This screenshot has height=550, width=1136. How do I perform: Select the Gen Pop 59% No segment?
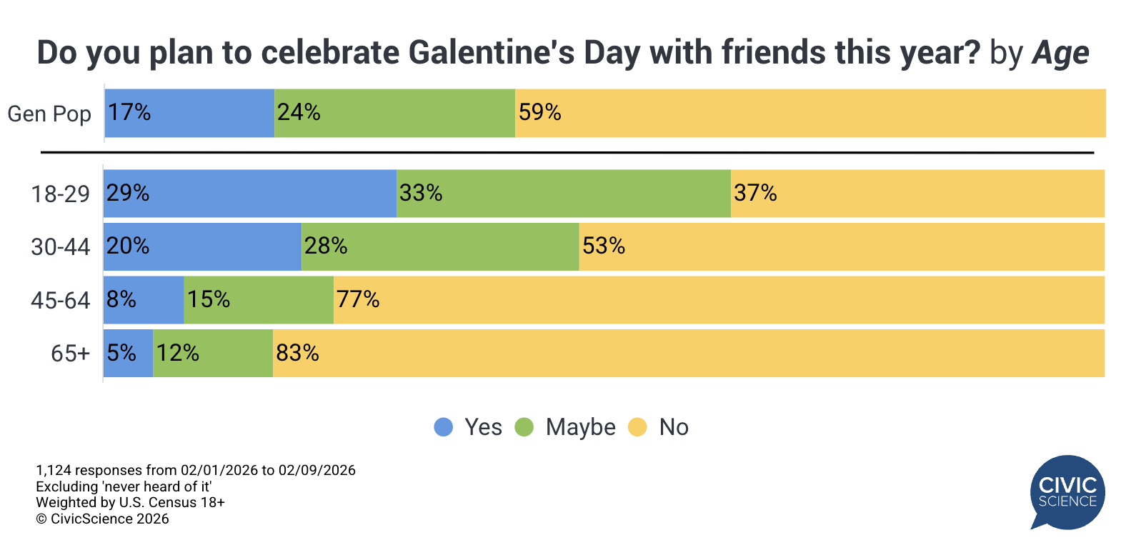pyautogui.click(x=810, y=113)
